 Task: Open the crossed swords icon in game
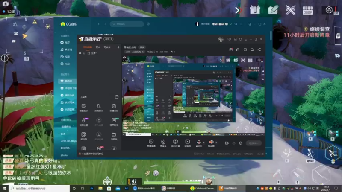(x=290, y=10)
